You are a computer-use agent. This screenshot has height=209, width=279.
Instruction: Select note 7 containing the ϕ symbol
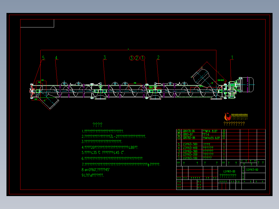(121, 164)
